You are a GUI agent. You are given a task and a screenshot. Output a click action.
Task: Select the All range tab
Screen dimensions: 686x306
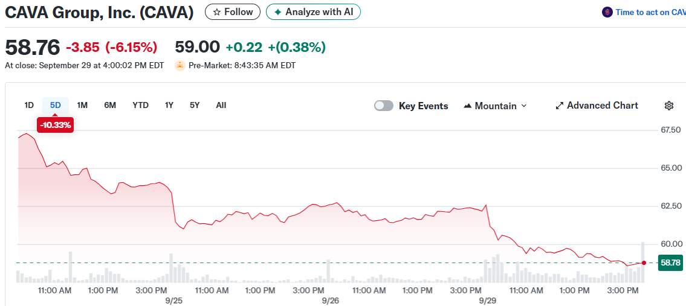tap(221, 106)
